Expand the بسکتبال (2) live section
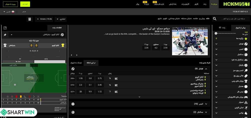The height and width of the screenshot is (118, 251). click(206, 112)
